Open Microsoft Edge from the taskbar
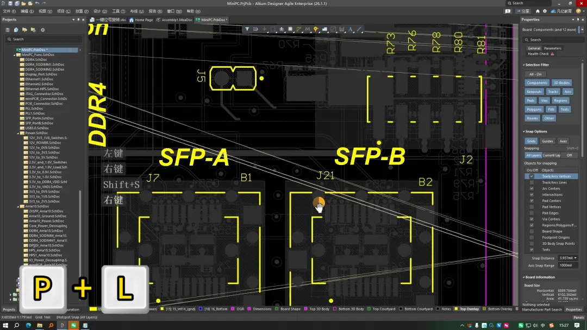The width and height of the screenshot is (587, 330). [28, 326]
